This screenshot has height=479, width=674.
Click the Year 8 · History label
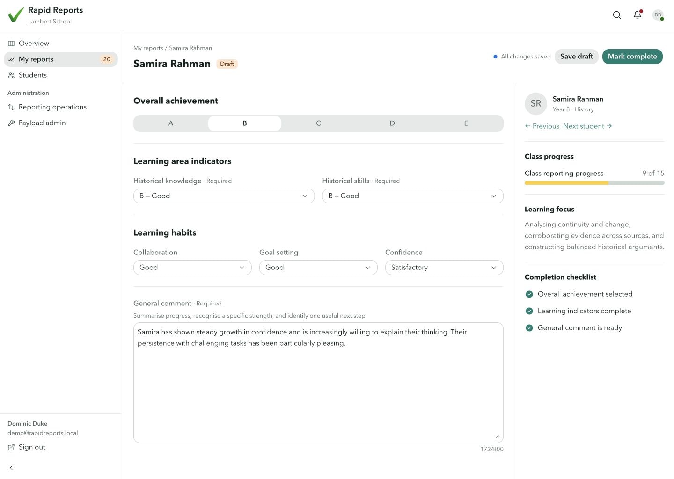(573, 109)
